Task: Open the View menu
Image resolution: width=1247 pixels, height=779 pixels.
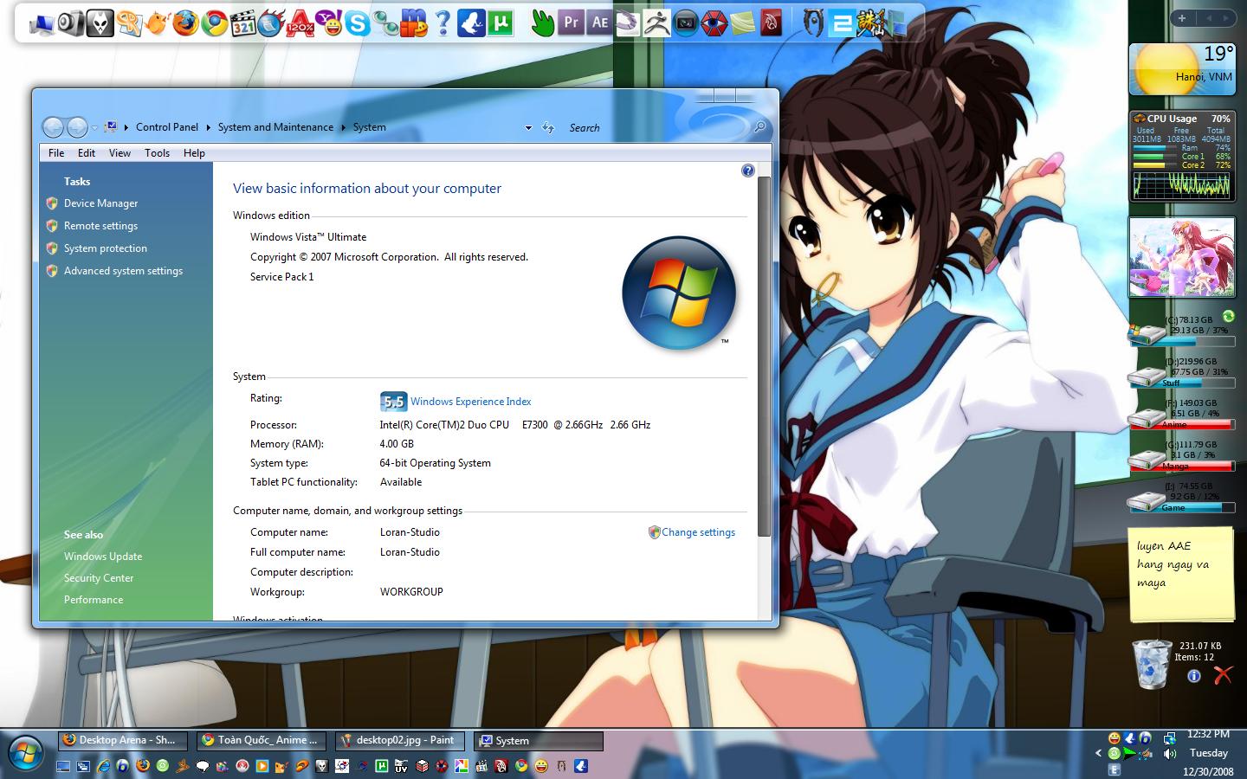Action: pyautogui.click(x=120, y=153)
